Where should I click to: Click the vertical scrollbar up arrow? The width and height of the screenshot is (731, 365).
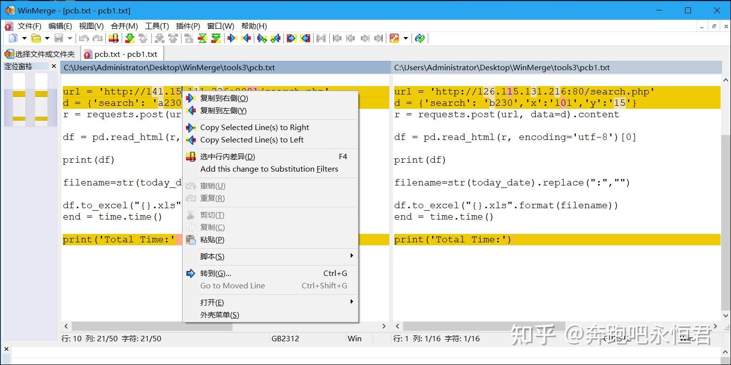[x=726, y=80]
